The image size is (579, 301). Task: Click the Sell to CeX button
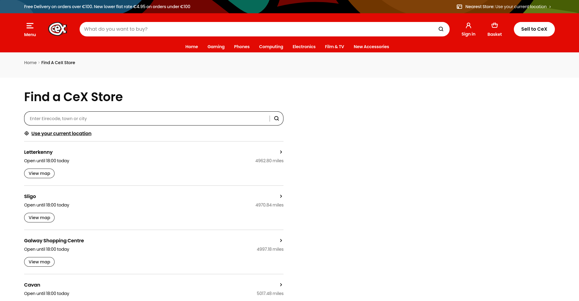tap(534, 29)
